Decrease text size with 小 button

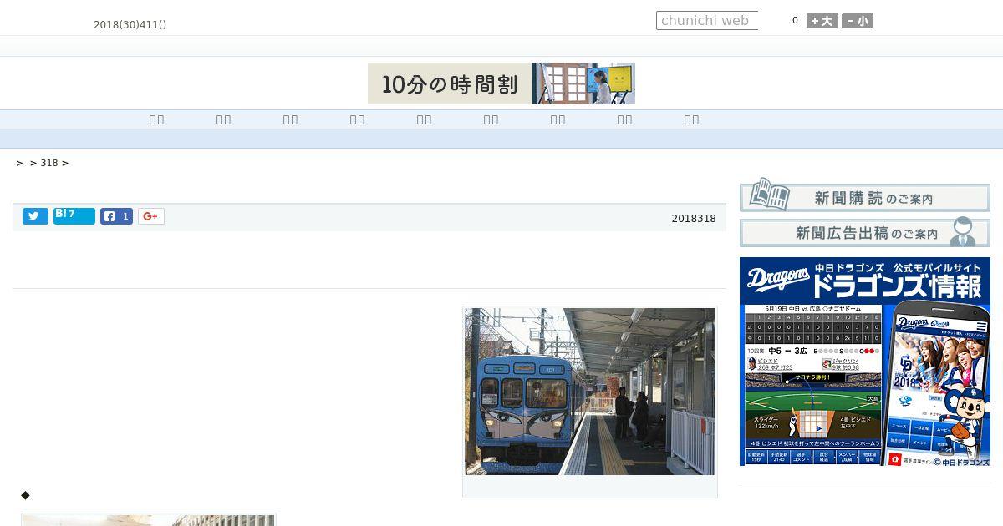[x=858, y=21]
